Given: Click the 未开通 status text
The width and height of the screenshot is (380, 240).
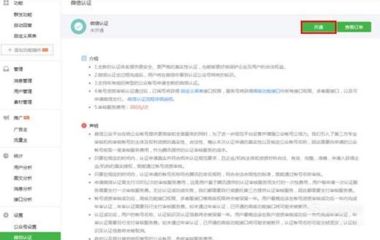Looking at the screenshot, I should click(x=97, y=30).
